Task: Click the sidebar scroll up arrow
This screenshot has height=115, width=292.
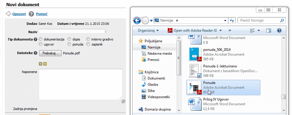Action: 179,38
